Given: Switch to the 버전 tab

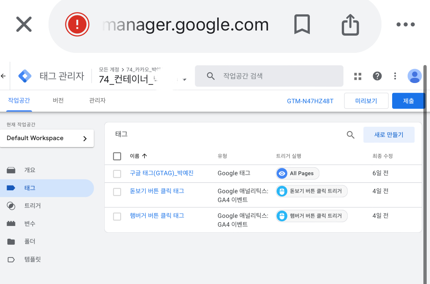Looking at the screenshot, I should 58,100.
